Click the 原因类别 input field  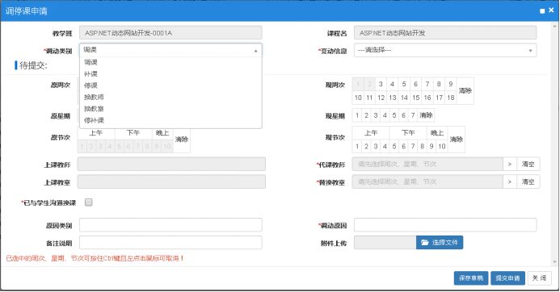point(171,225)
